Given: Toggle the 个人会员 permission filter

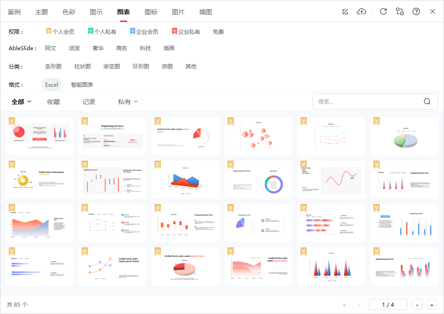Looking at the screenshot, I should pyautogui.click(x=60, y=32).
